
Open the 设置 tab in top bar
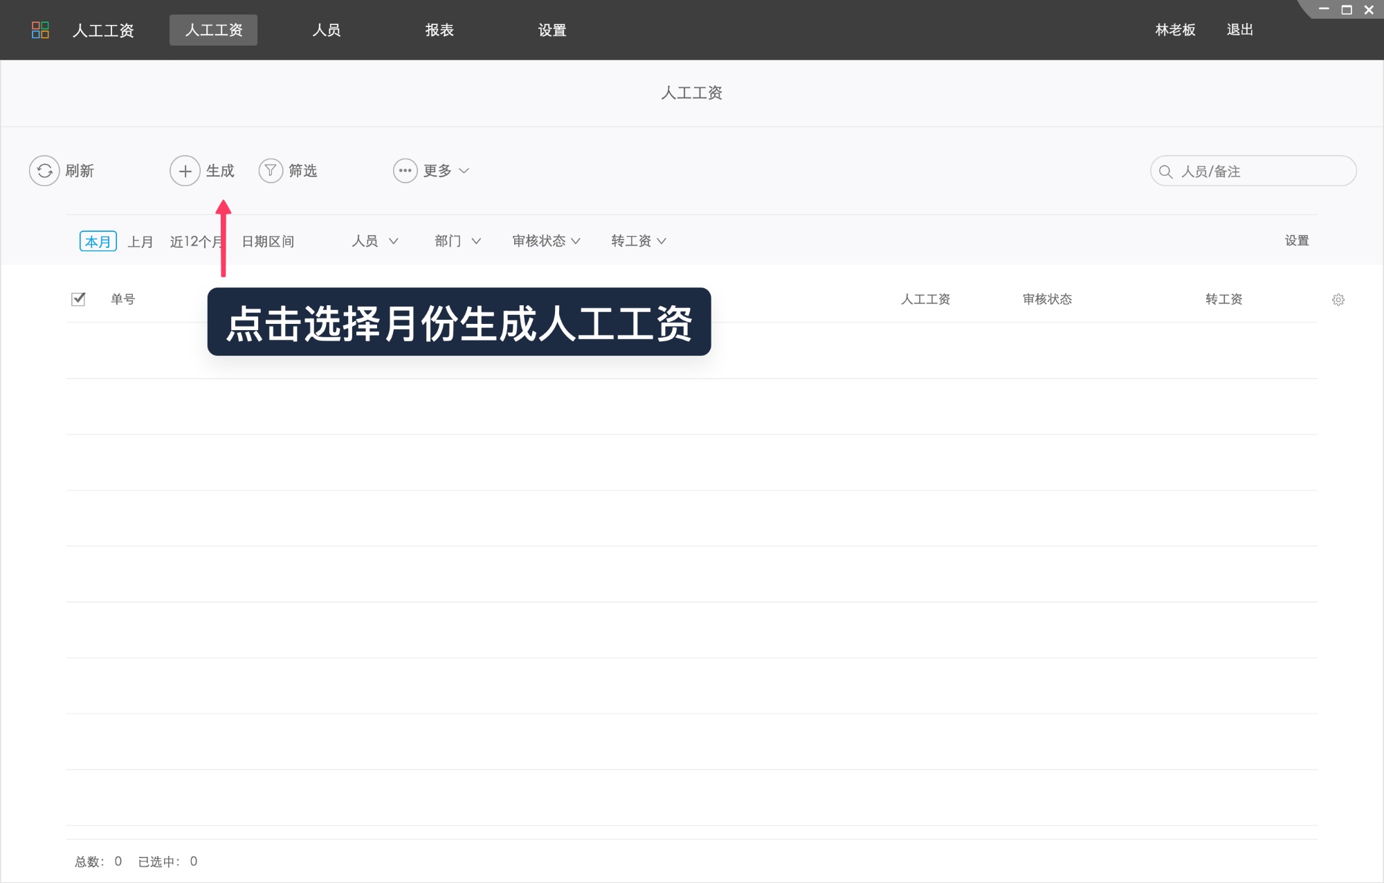[552, 30]
